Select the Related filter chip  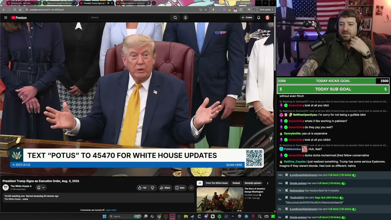coord(236,183)
